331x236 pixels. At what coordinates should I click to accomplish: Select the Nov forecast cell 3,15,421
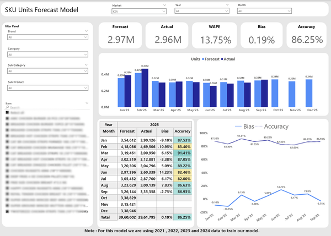127,205
